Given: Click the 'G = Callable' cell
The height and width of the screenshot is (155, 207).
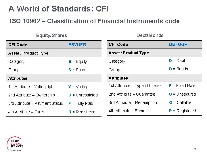Looking at the screenshot, I should click(x=180, y=102).
